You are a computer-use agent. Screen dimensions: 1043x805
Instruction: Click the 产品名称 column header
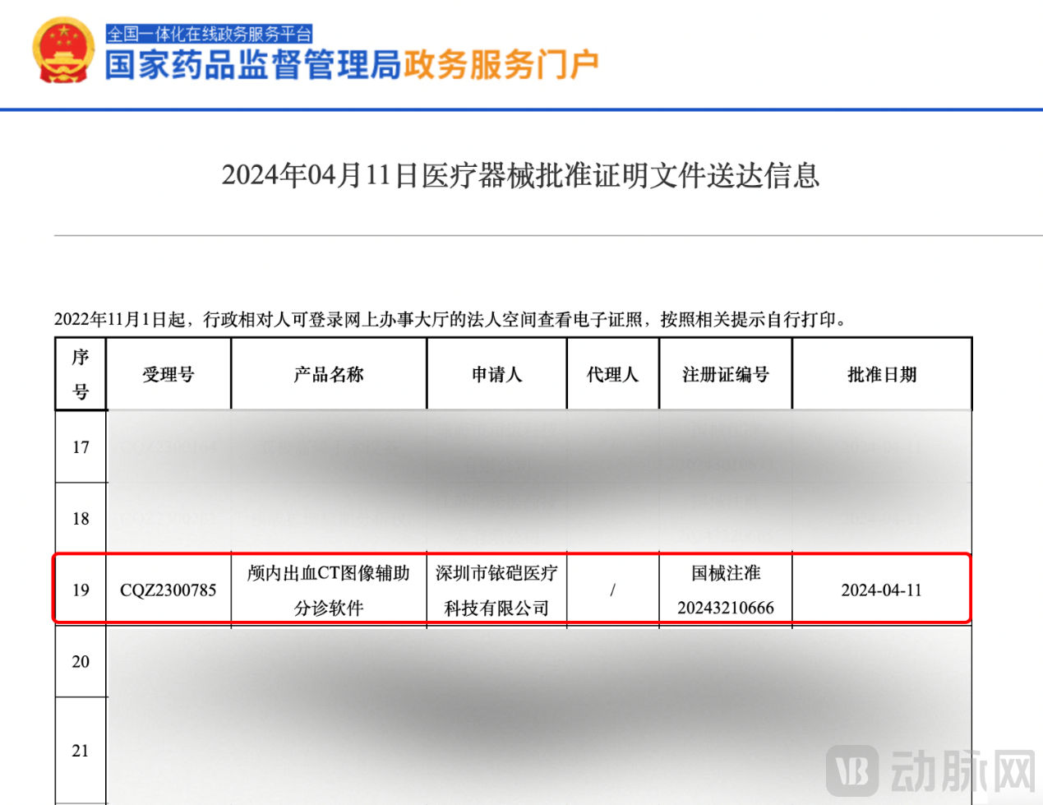[x=329, y=372]
